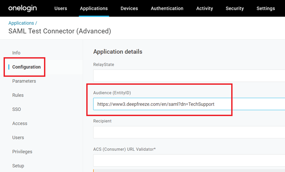Select the Info sidebar tab
285x172 pixels.
coord(16,53)
